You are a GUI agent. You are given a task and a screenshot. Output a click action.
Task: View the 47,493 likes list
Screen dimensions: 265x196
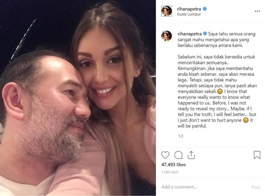point(173,165)
